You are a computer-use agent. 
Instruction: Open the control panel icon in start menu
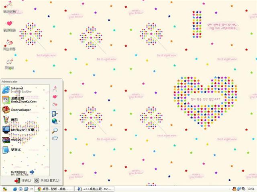55,114
